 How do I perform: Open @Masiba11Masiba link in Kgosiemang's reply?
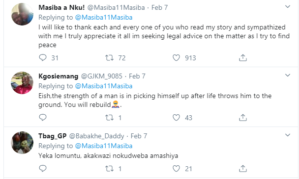pyautogui.click(x=104, y=86)
